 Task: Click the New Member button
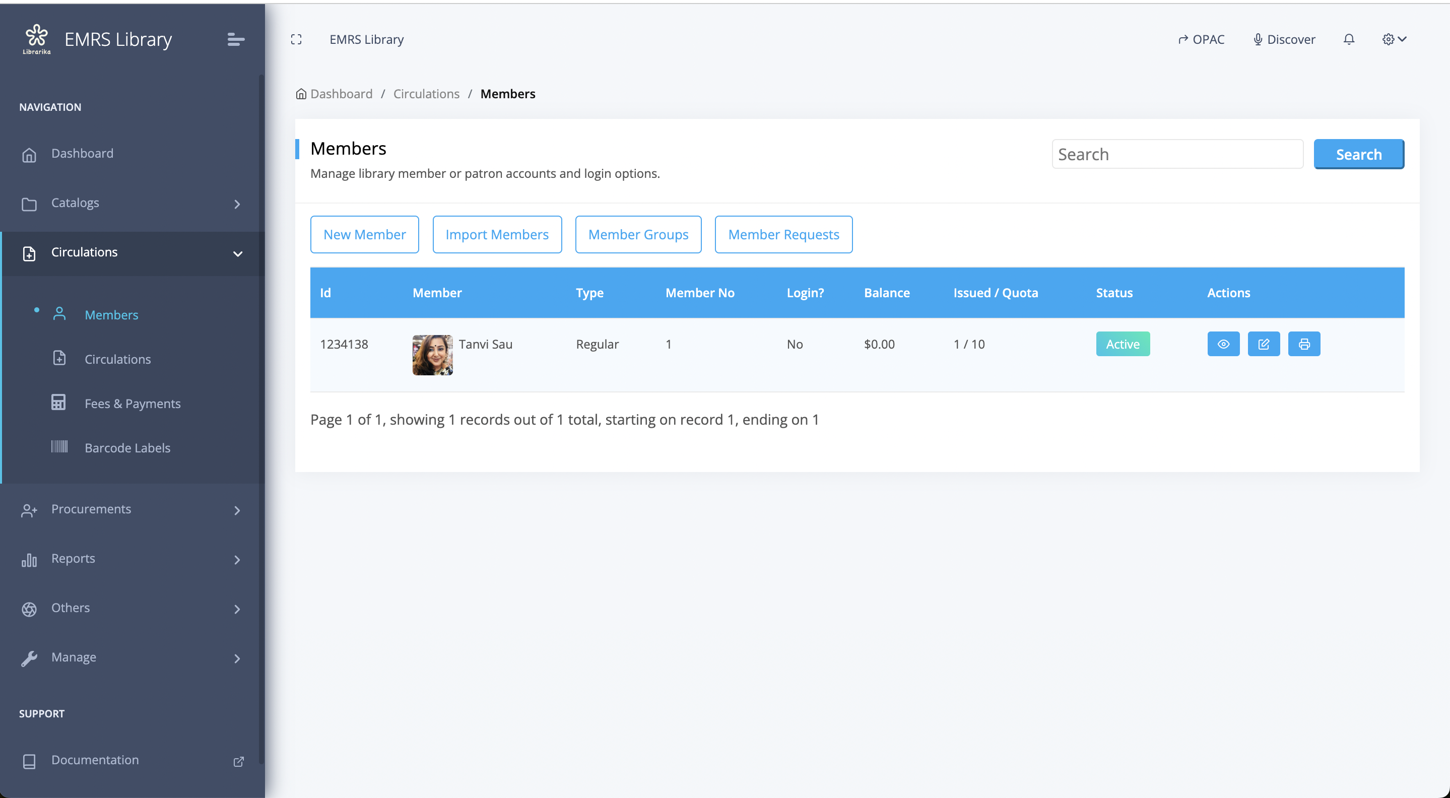364,235
